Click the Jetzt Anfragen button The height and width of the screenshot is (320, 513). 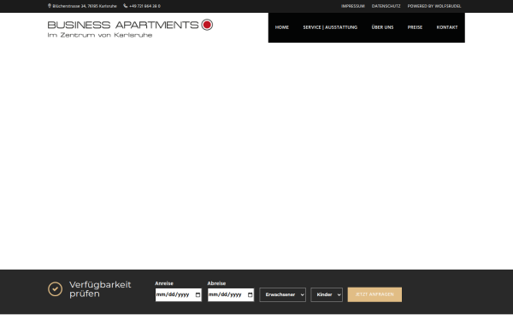374,294
